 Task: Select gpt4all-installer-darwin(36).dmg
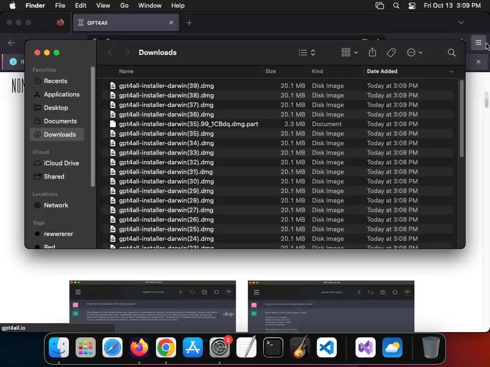tap(278, 115)
